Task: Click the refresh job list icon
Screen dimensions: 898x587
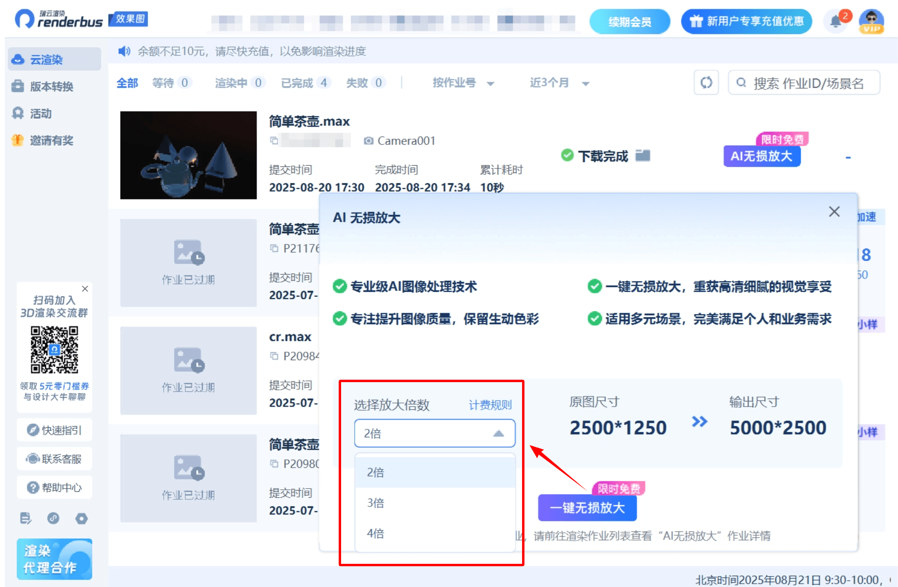Action: (x=706, y=83)
